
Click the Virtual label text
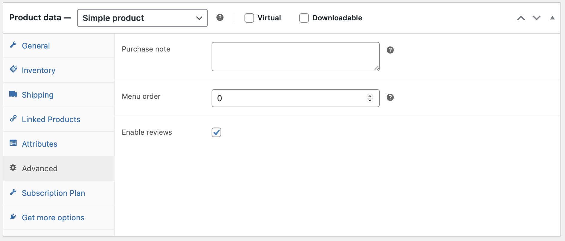[x=269, y=18]
